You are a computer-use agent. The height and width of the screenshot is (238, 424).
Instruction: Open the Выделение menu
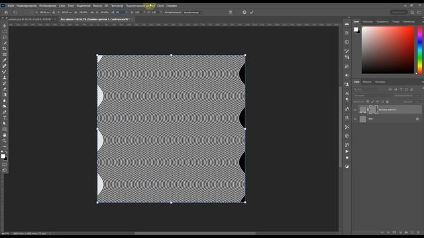(83, 6)
